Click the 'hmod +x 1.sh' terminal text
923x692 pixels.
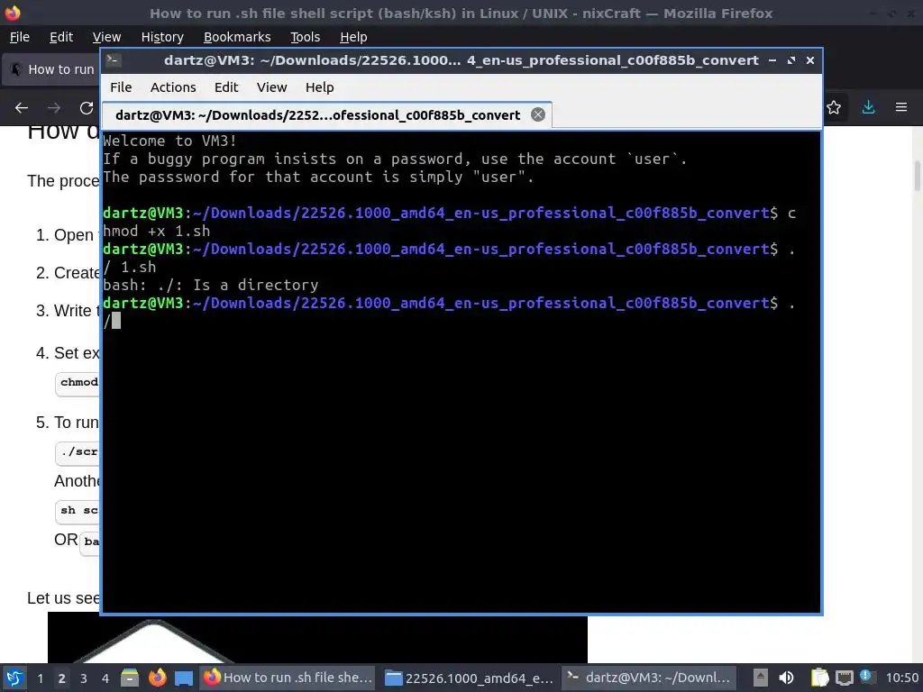pyautogui.click(x=157, y=231)
